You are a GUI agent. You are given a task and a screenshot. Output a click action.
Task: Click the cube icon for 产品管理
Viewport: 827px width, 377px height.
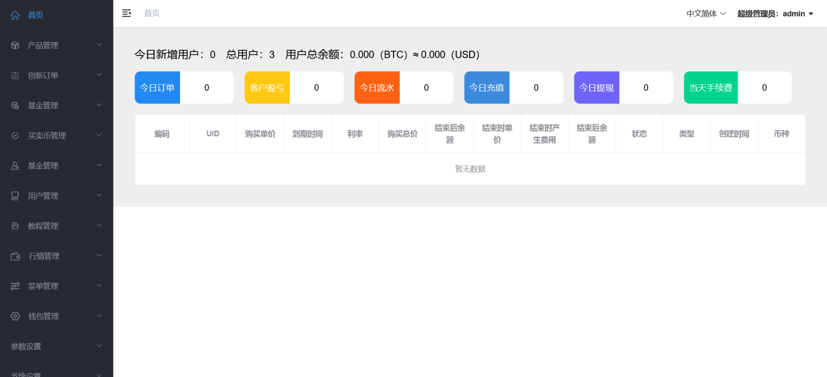[x=15, y=45]
